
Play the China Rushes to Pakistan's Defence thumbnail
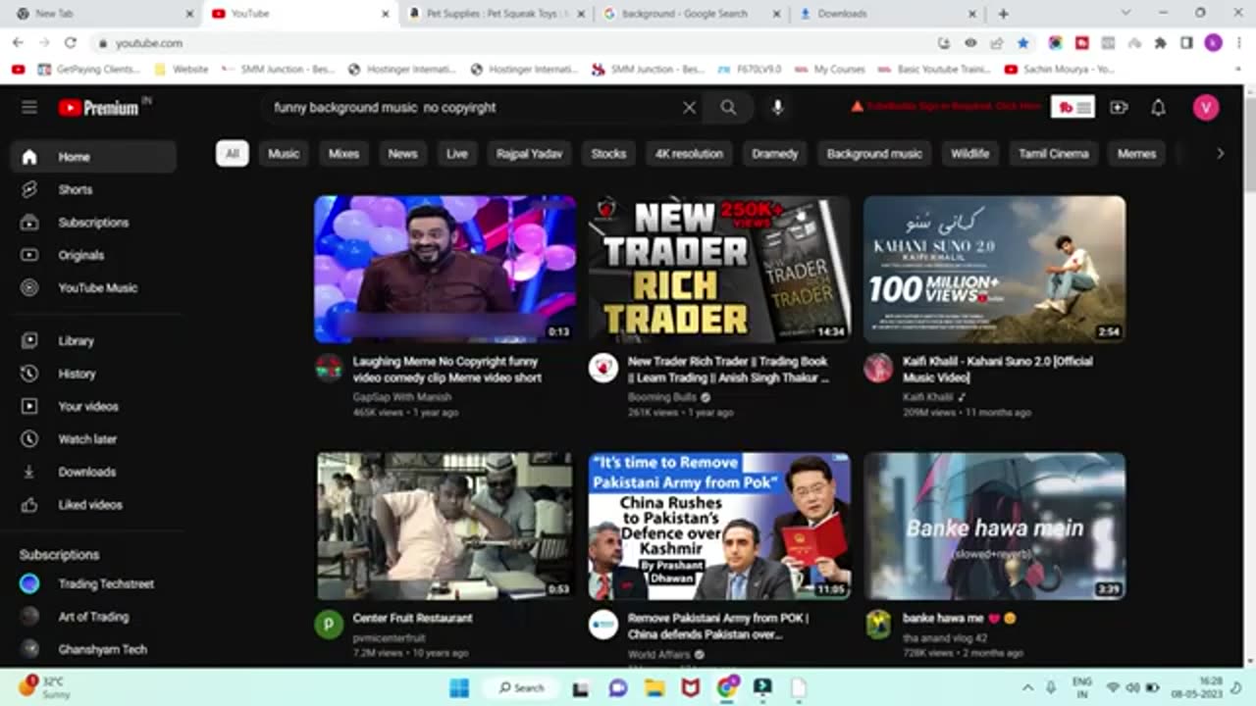[x=719, y=526]
